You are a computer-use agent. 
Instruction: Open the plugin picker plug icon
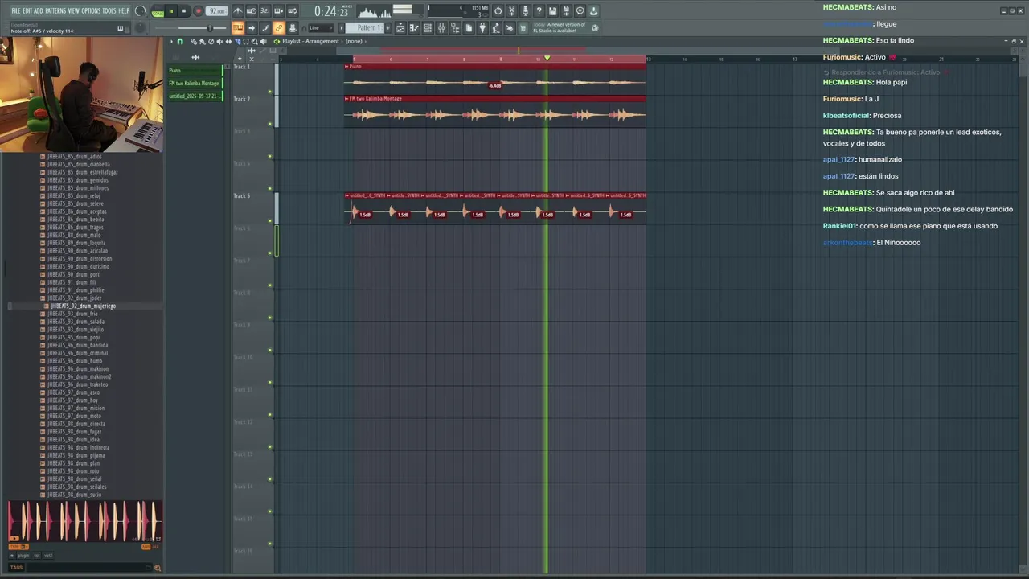point(482,27)
